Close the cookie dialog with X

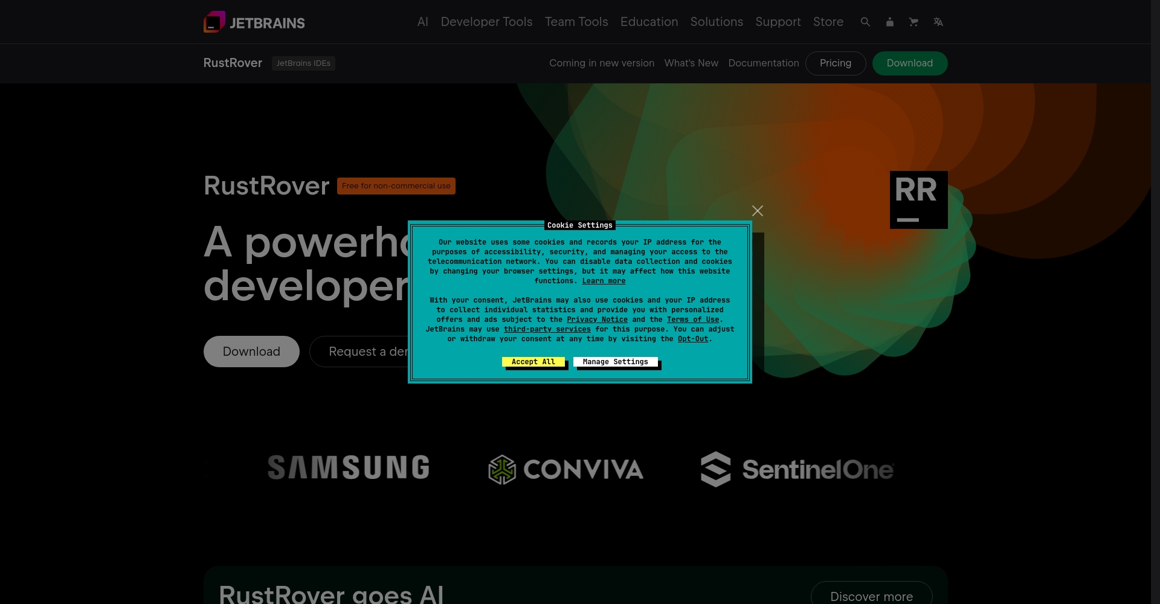[758, 211]
